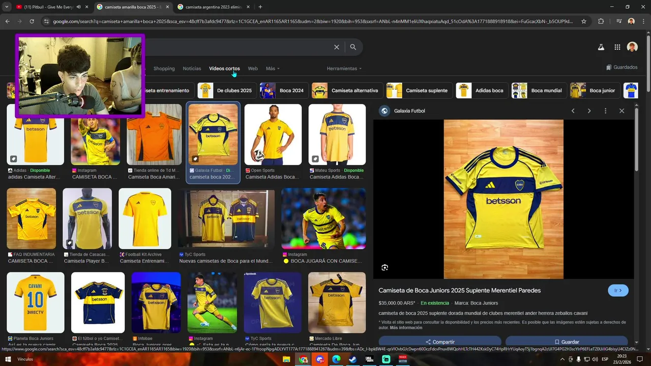This screenshot has width=651, height=366.
Task: Click the Guardar button
Action: tap(567, 342)
